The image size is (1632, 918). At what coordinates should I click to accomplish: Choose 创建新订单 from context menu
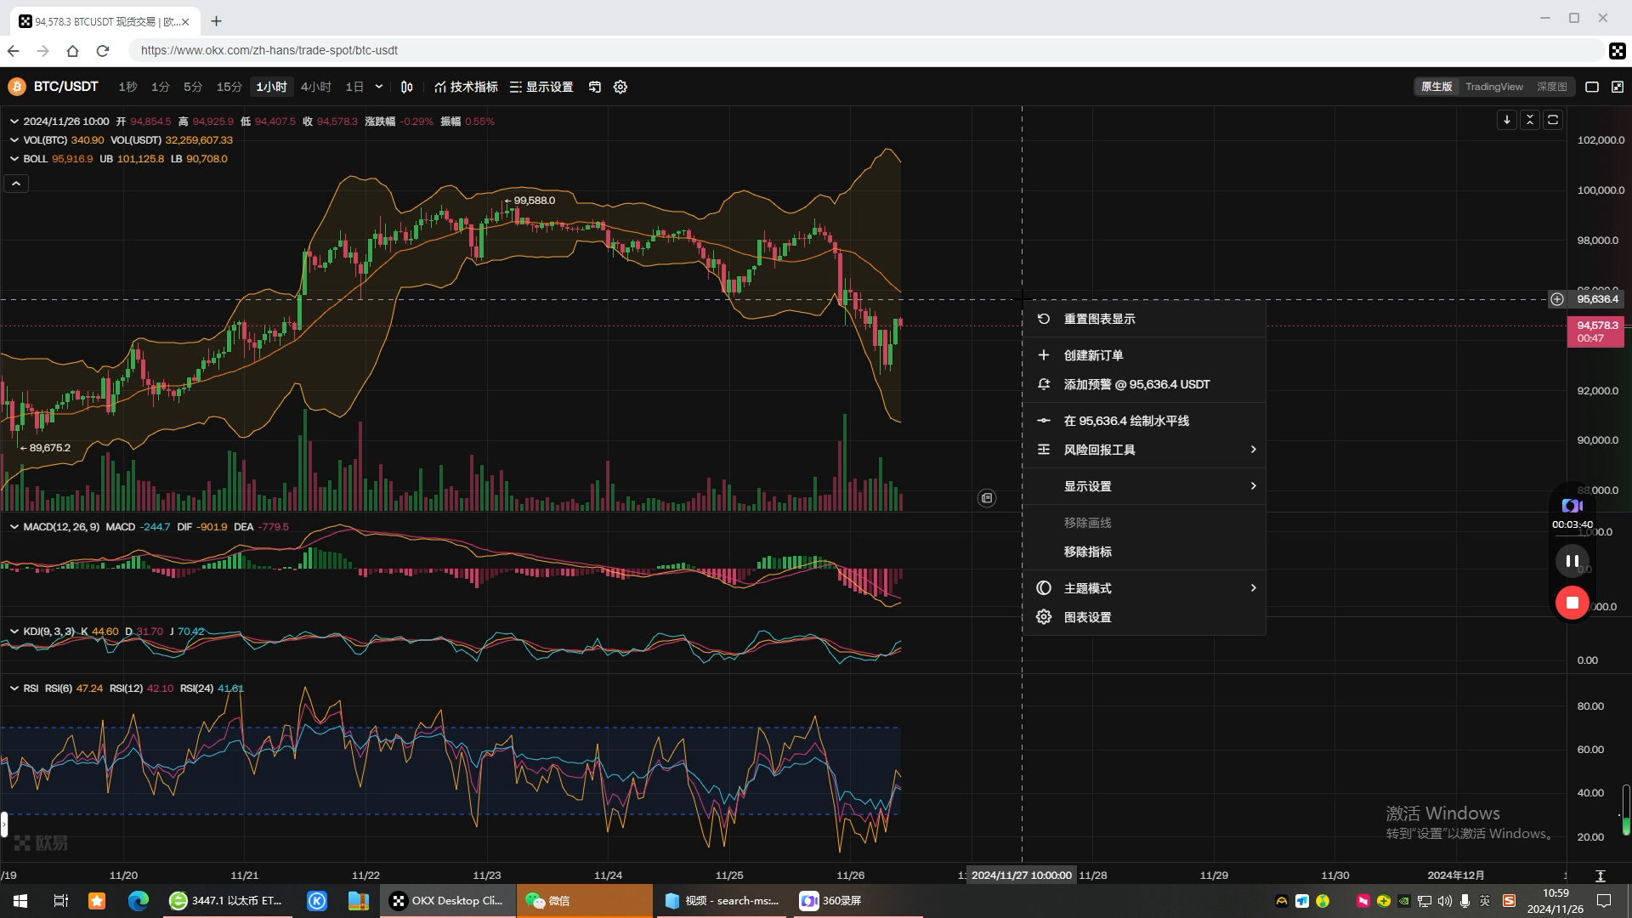(x=1144, y=355)
